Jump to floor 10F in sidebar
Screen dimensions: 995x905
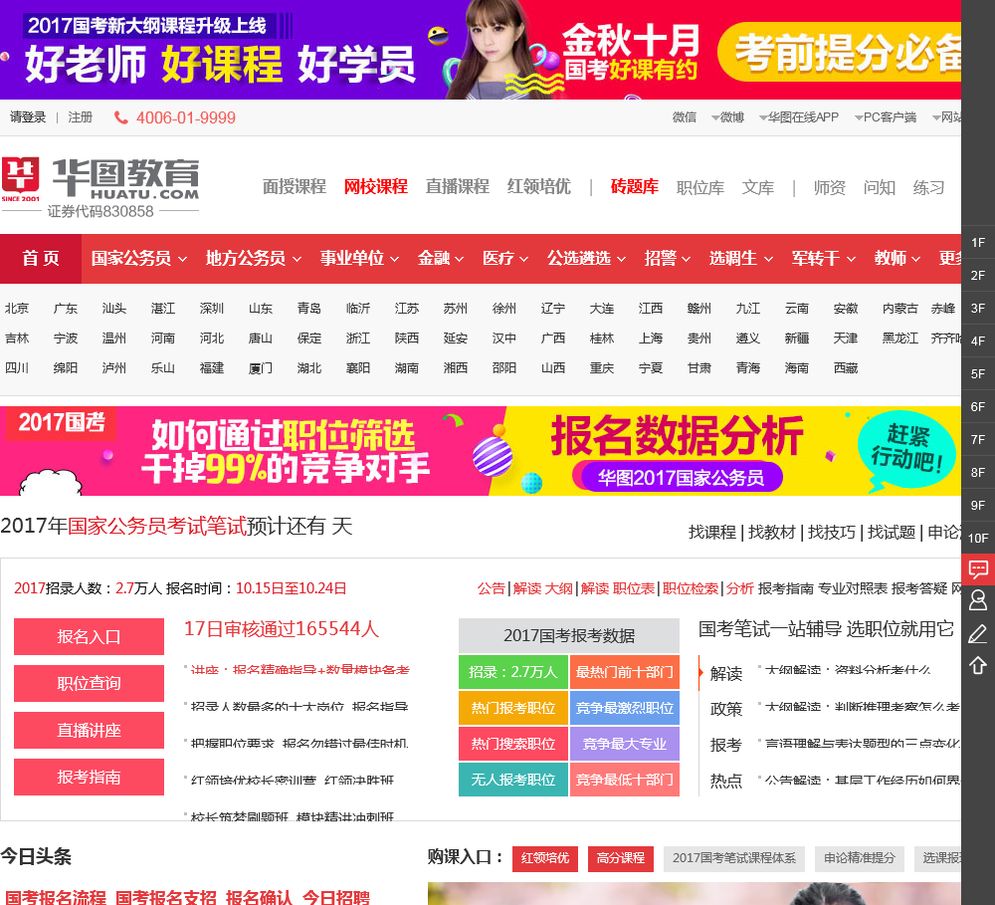click(x=978, y=538)
